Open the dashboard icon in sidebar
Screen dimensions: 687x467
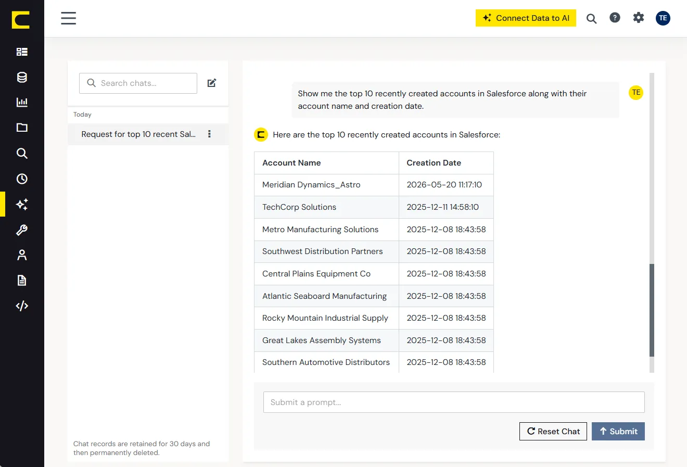[22, 52]
